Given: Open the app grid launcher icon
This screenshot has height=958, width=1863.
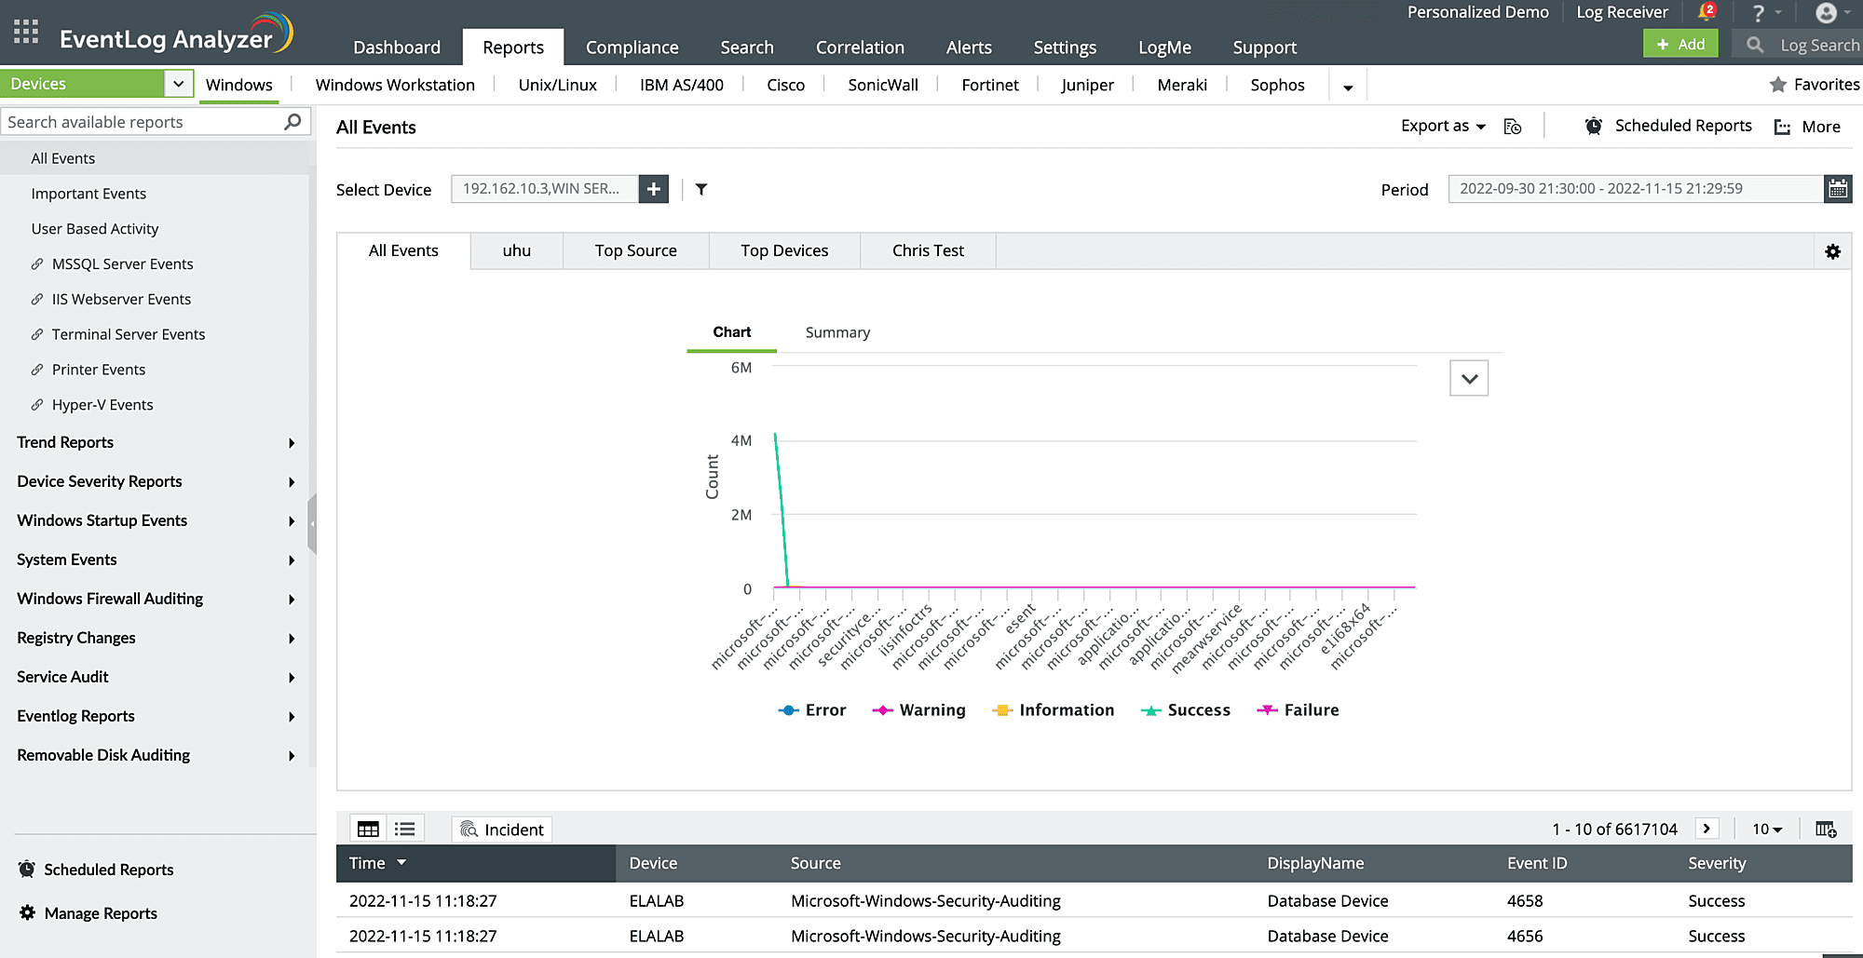Looking at the screenshot, I should click(26, 33).
